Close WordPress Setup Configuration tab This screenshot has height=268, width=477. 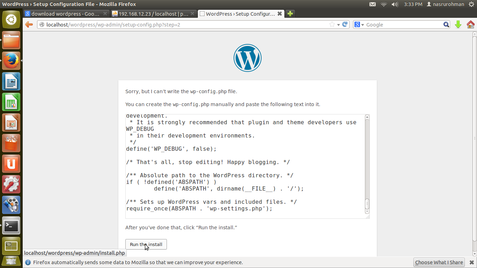coord(279,14)
